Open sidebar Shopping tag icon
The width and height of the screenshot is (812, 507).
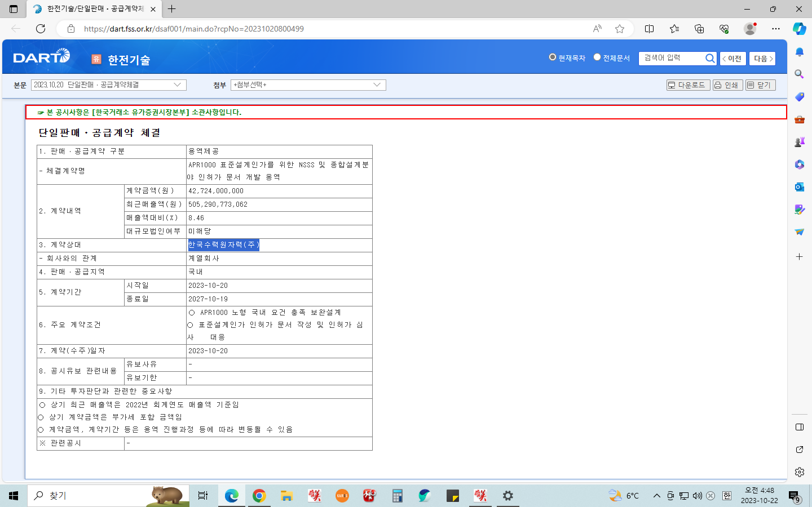coord(799,97)
